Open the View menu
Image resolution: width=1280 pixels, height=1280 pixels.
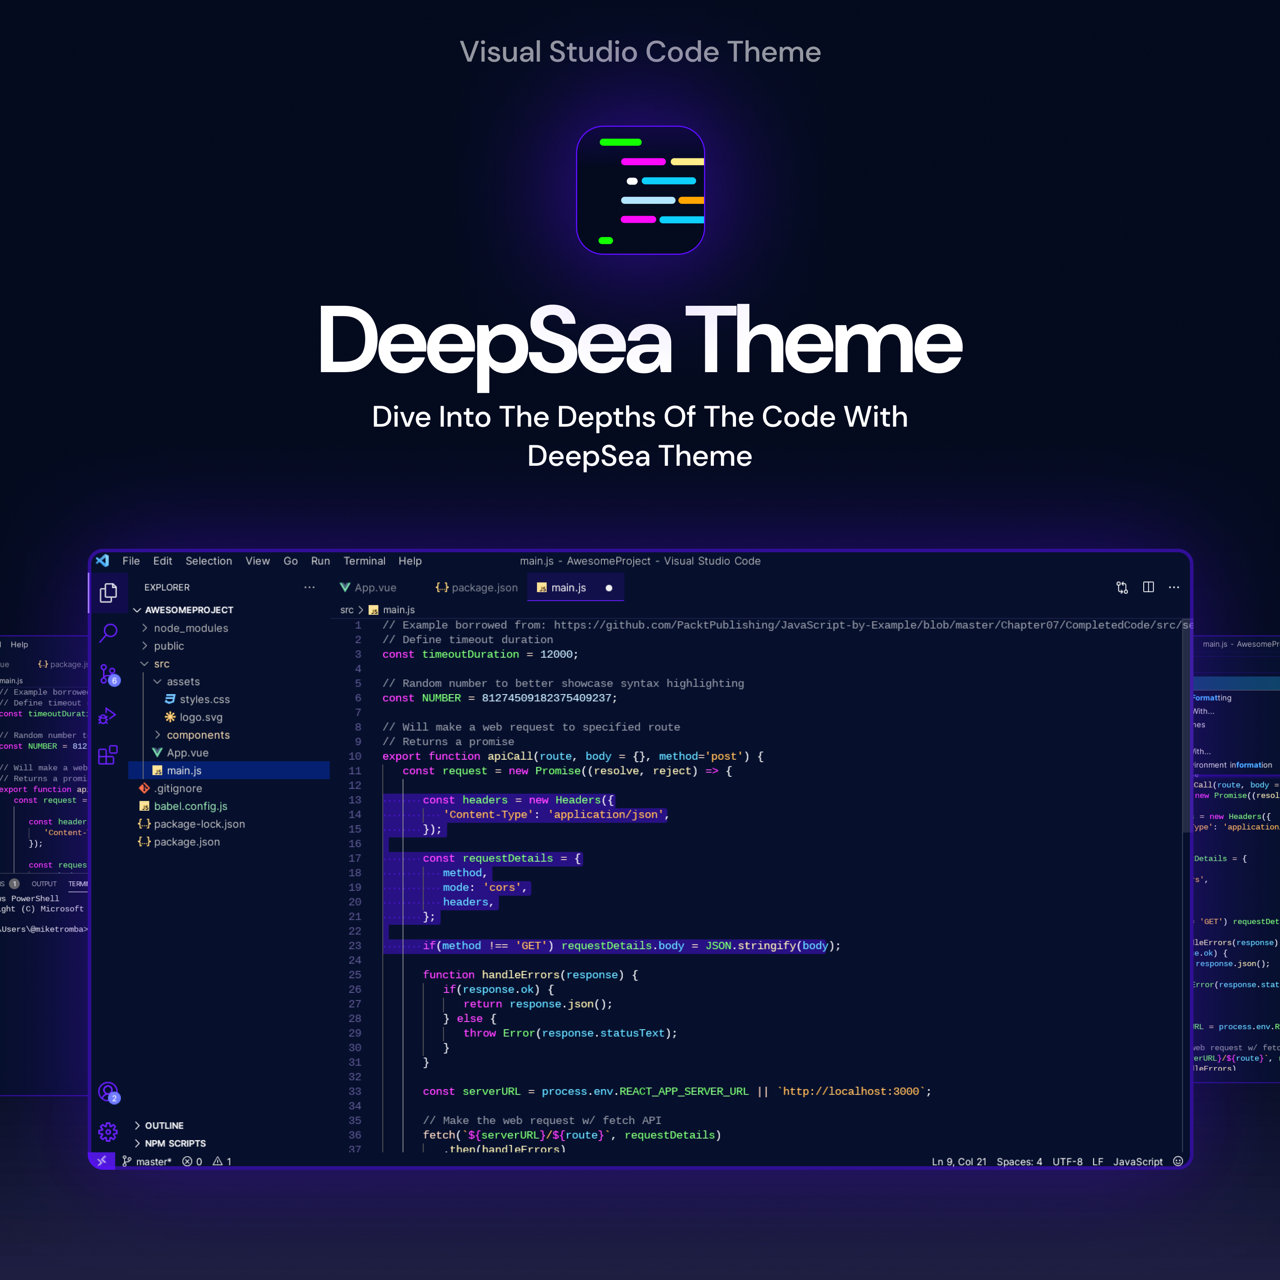258,561
